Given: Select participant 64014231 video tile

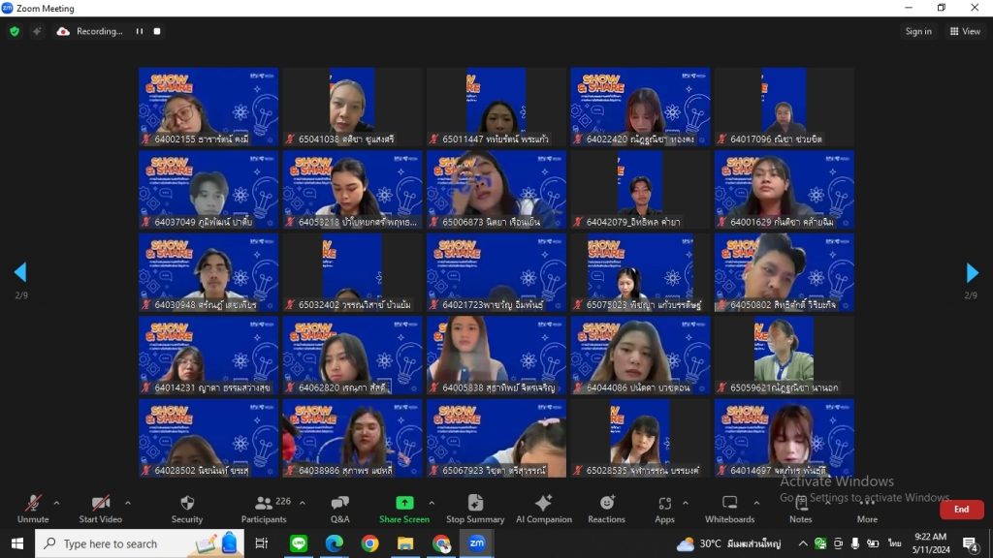Looking at the screenshot, I should click(x=208, y=356).
